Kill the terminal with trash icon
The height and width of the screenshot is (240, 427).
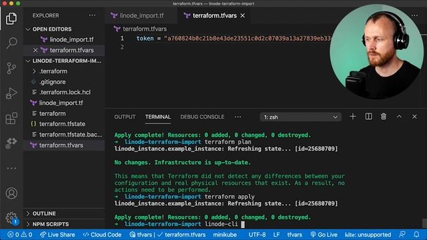[x=384, y=117]
